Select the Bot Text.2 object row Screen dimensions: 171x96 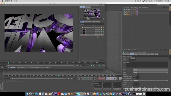[128, 13]
